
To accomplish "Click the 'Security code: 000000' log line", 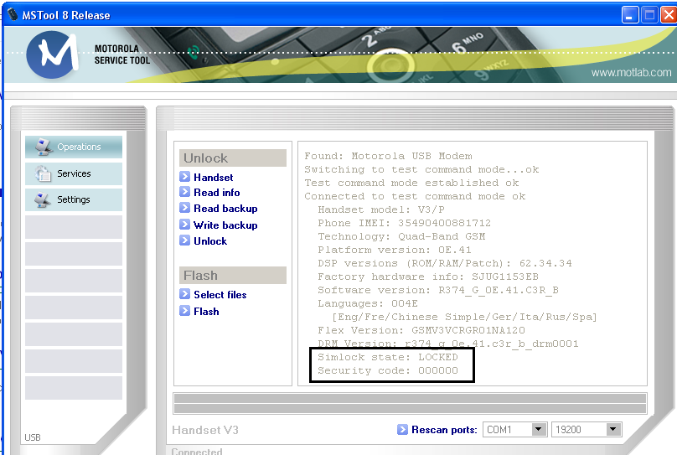I will (x=388, y=370).
